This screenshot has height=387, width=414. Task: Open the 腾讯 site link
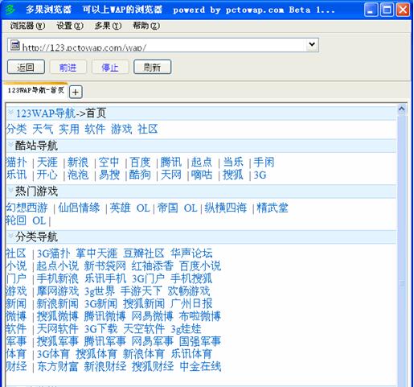coord(171,163)
